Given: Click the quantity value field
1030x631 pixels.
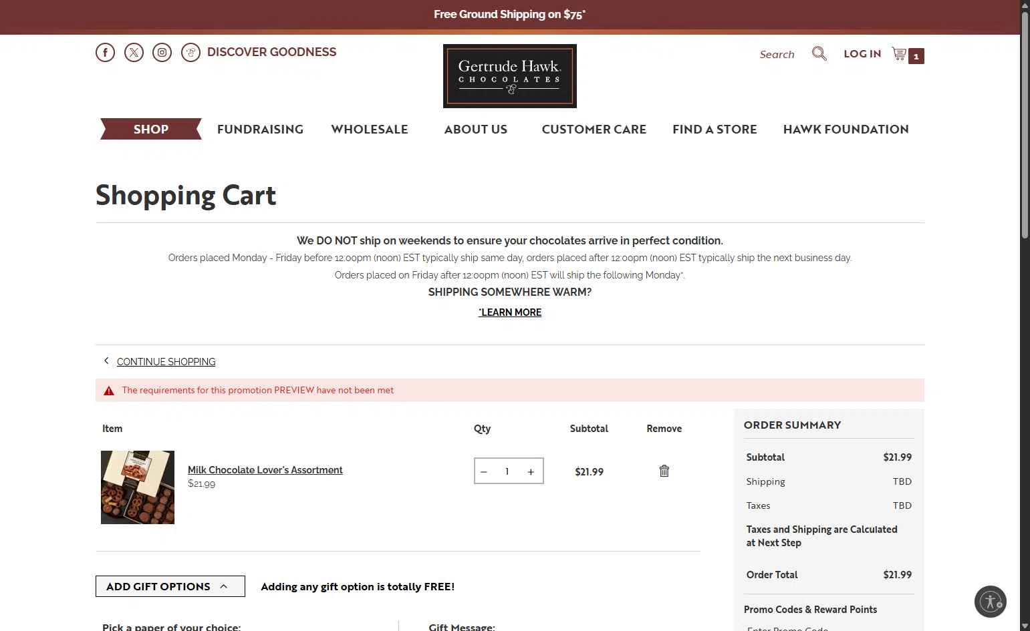Looking at the screenshot, I should point(507,471).
